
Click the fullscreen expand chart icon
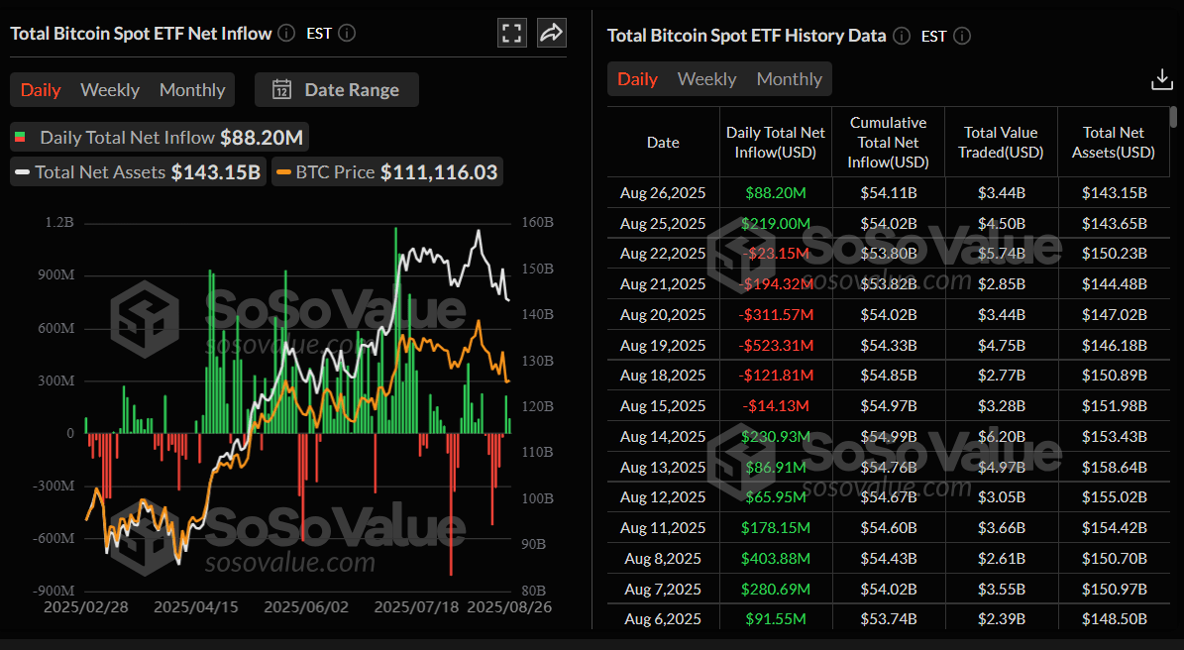coord(511,34)
